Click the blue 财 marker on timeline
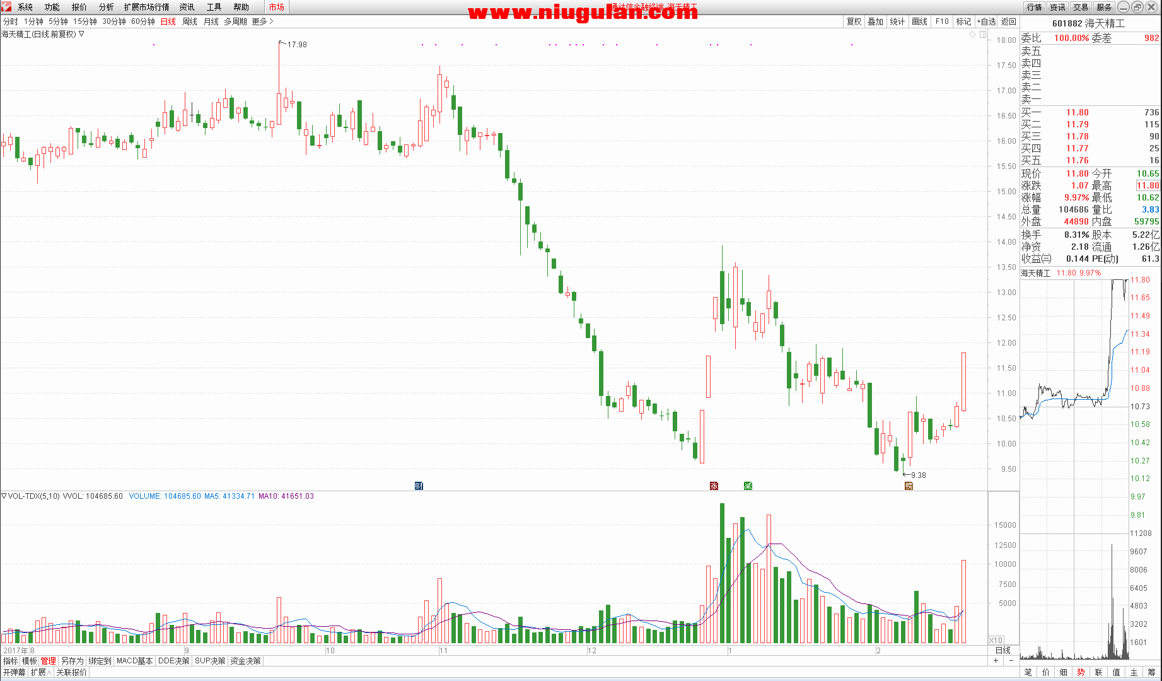This screenshot has height=681, width=1162. [419, 486]
